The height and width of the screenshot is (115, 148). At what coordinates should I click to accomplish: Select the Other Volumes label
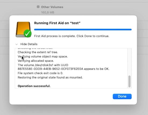[x=52, y=7]
